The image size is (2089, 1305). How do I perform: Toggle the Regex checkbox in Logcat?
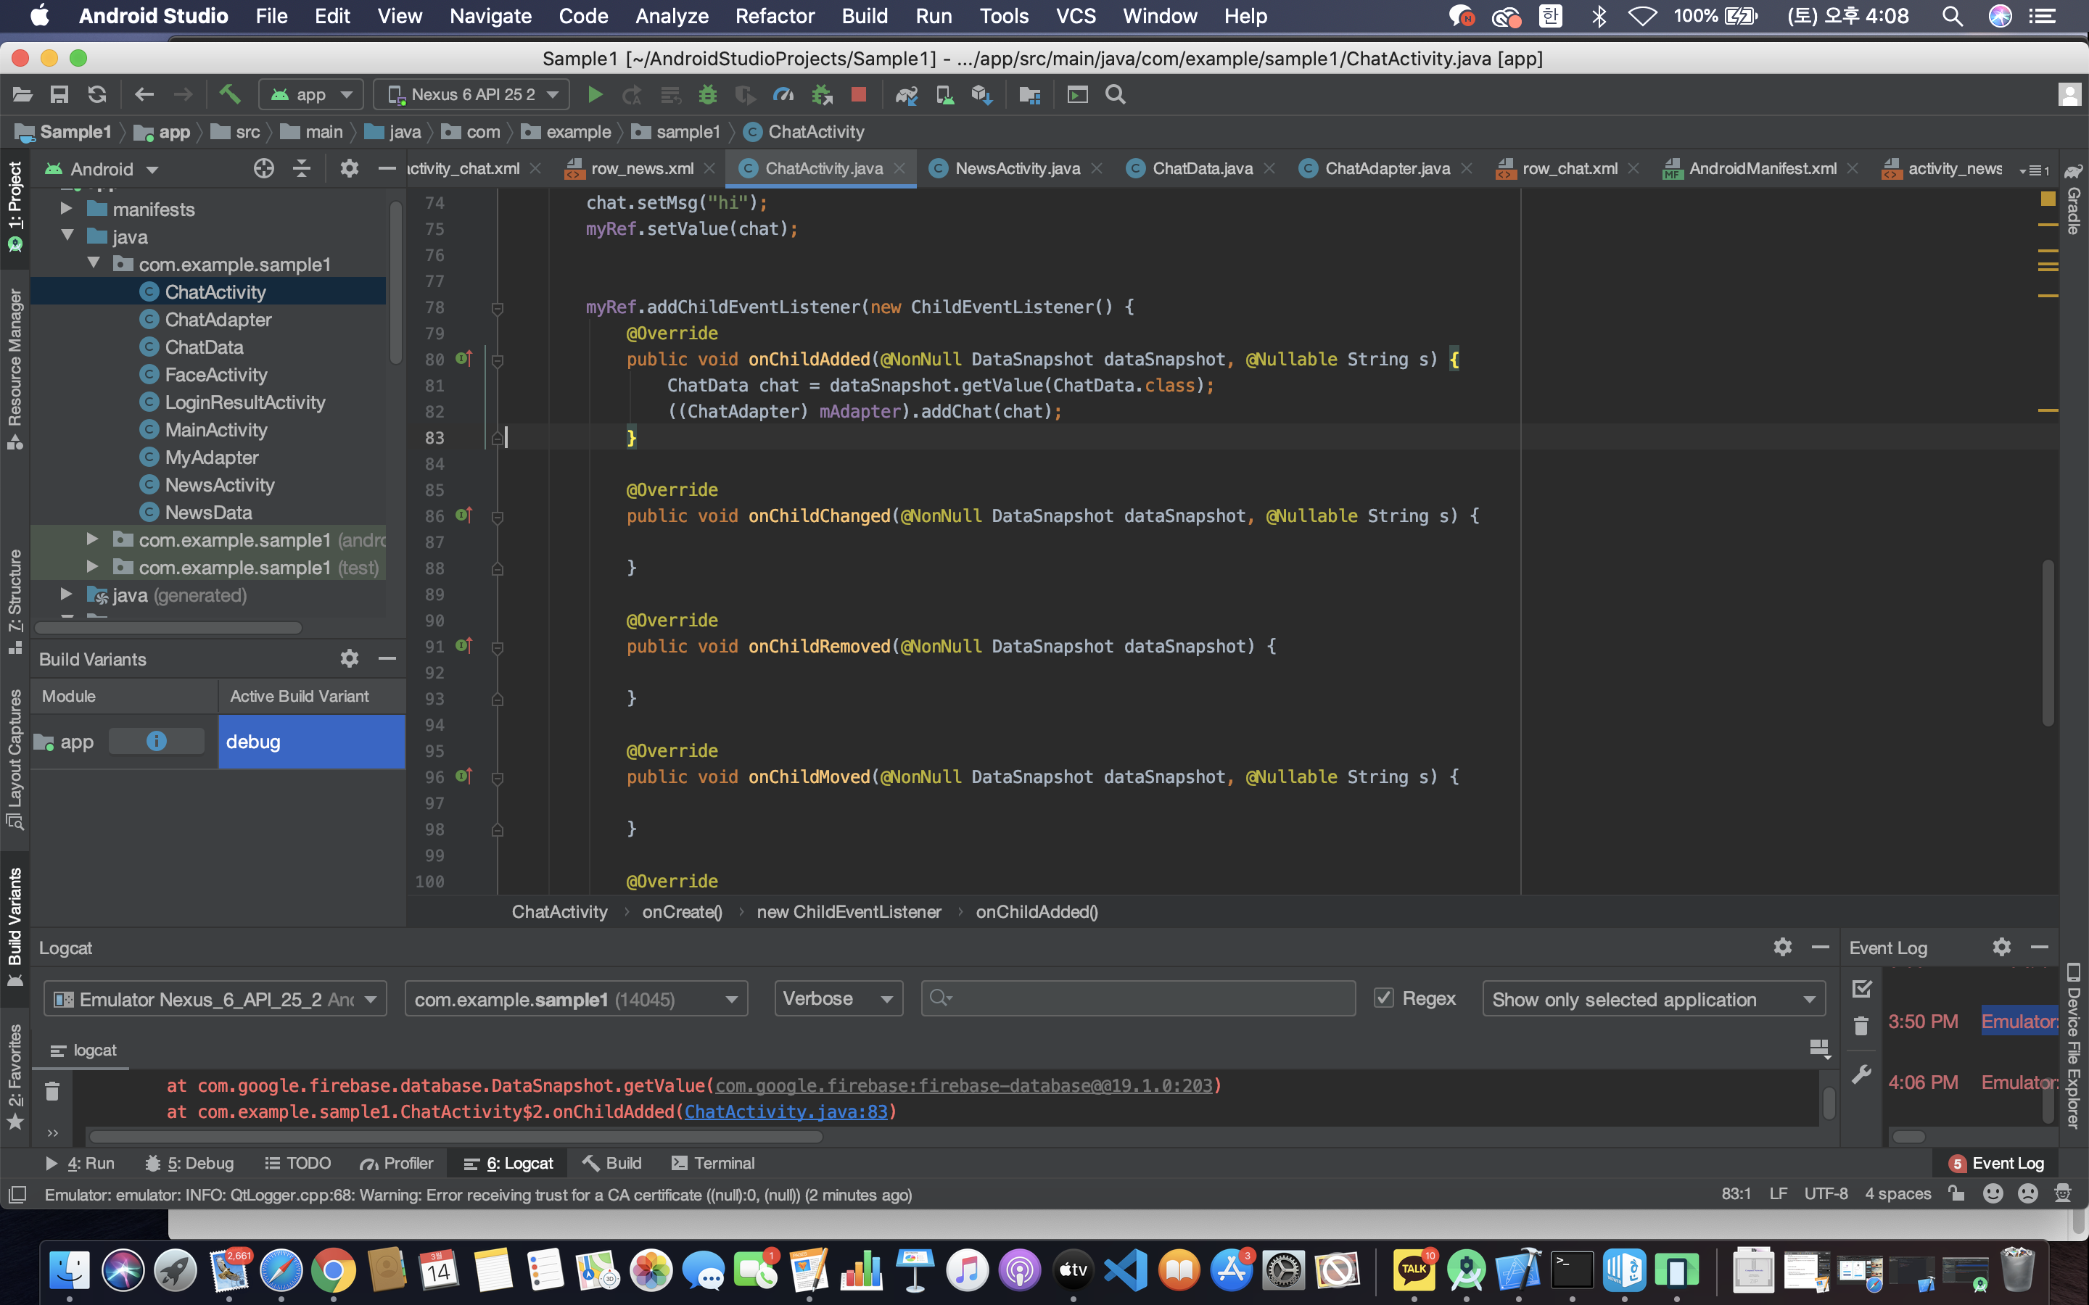[1384, 998]
